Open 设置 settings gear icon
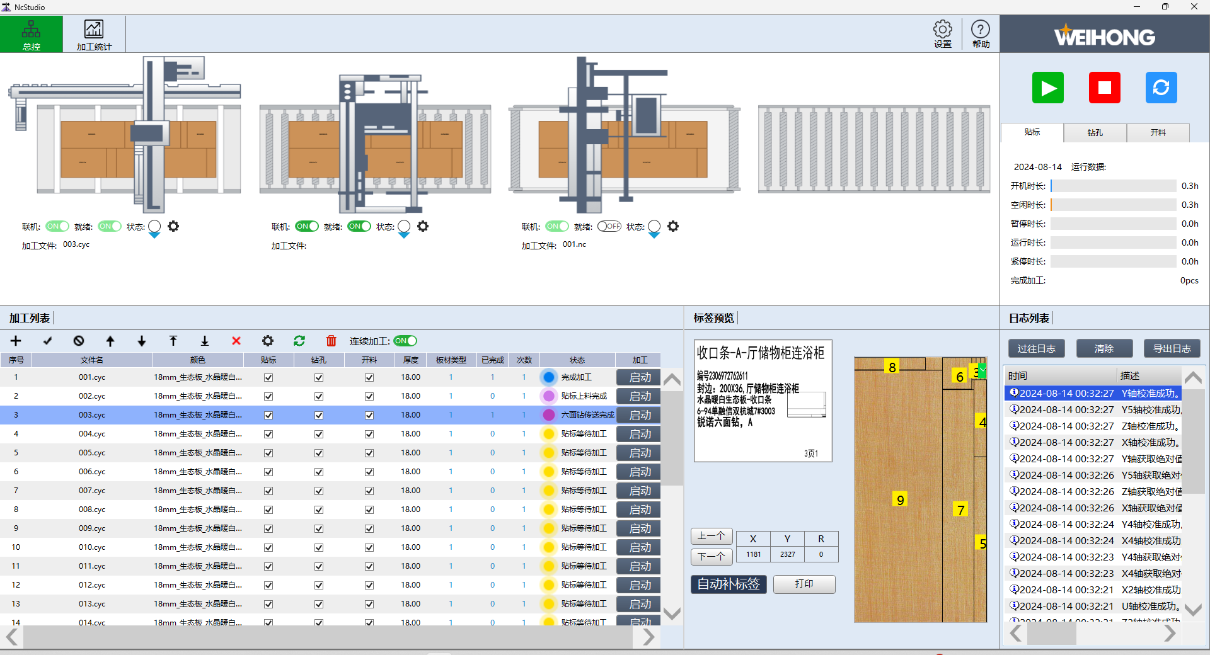 (942, 34)
